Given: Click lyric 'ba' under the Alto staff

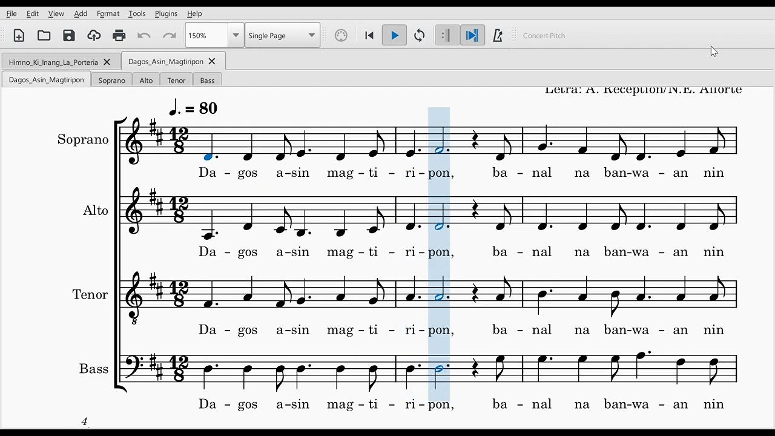Looking at the screenshot, I should (500, 252).
